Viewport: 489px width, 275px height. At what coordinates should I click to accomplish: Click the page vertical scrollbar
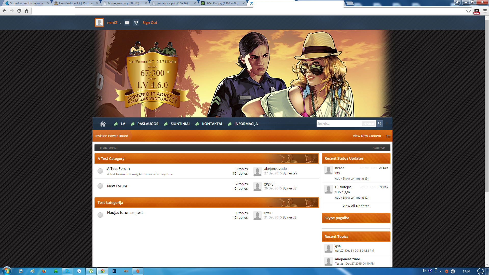(x=487, y=106)
